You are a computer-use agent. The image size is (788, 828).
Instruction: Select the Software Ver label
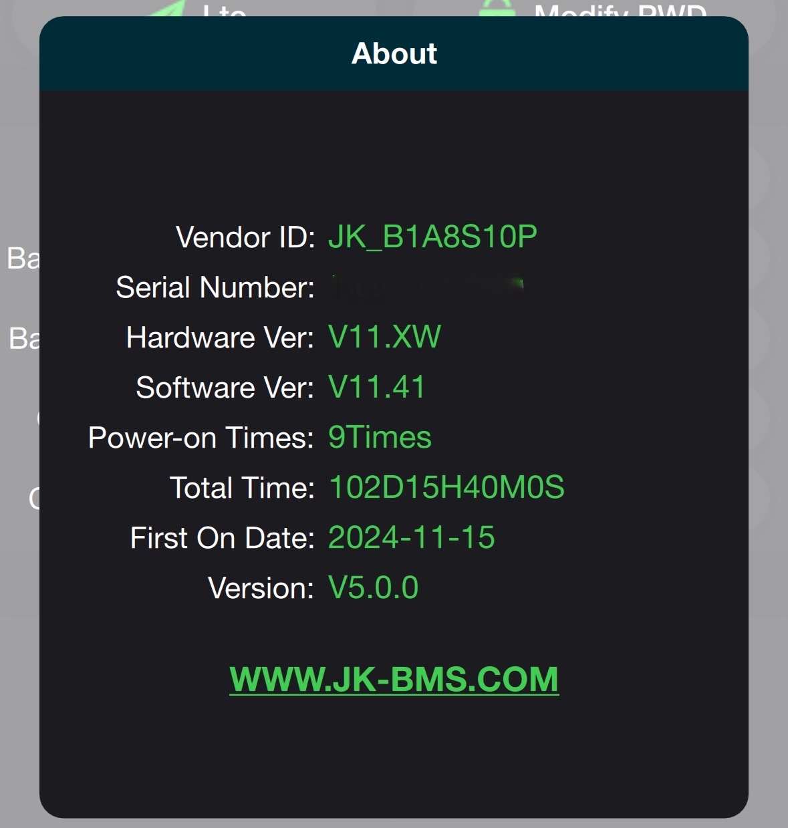[x=225, y=388]
